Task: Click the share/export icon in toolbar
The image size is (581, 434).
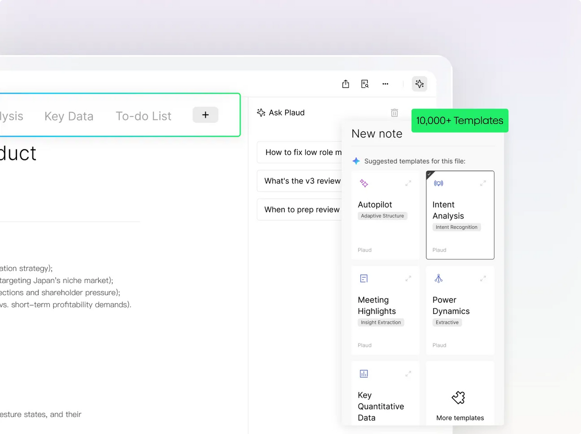Action: click(x=346, y=84)
